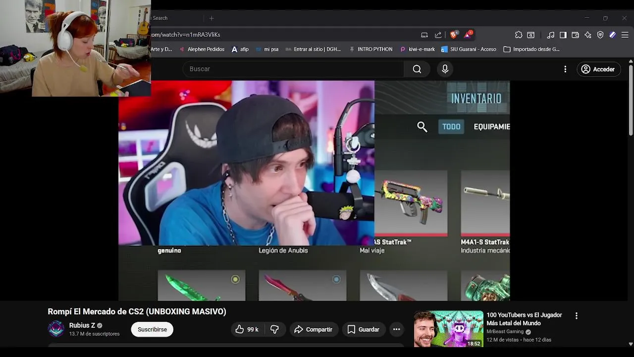Open MrBeast Gaming video thumbnail

[448, 329]
